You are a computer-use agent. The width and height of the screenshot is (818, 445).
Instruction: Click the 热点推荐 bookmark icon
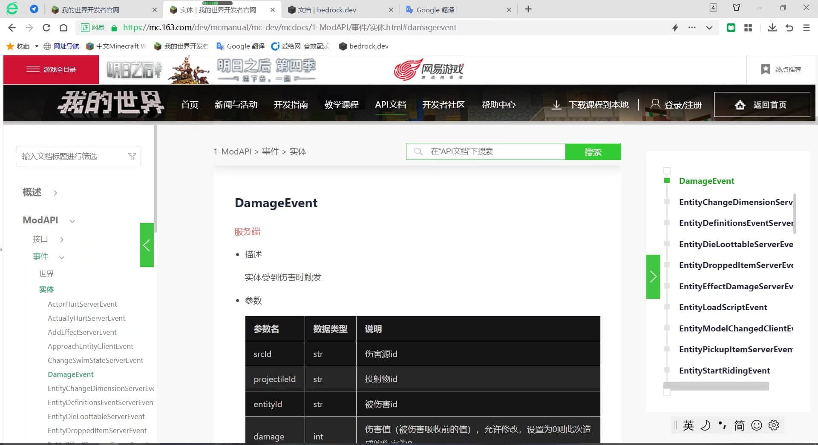[x=766, y=69]
